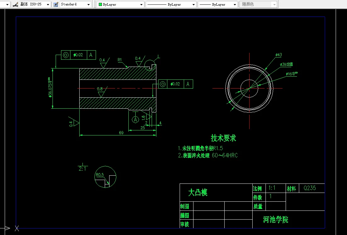Click the 材料 label in title block

pos(291,189)
